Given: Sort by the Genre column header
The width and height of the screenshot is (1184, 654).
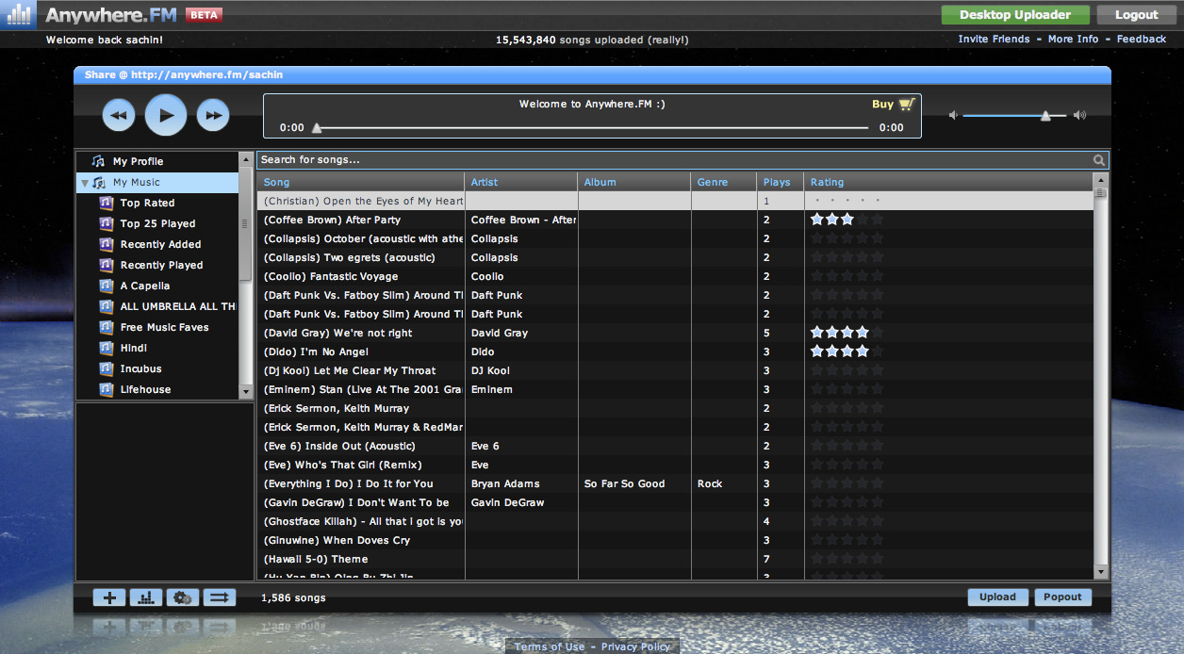Looking at the screenshot, I should pos(724,182).
